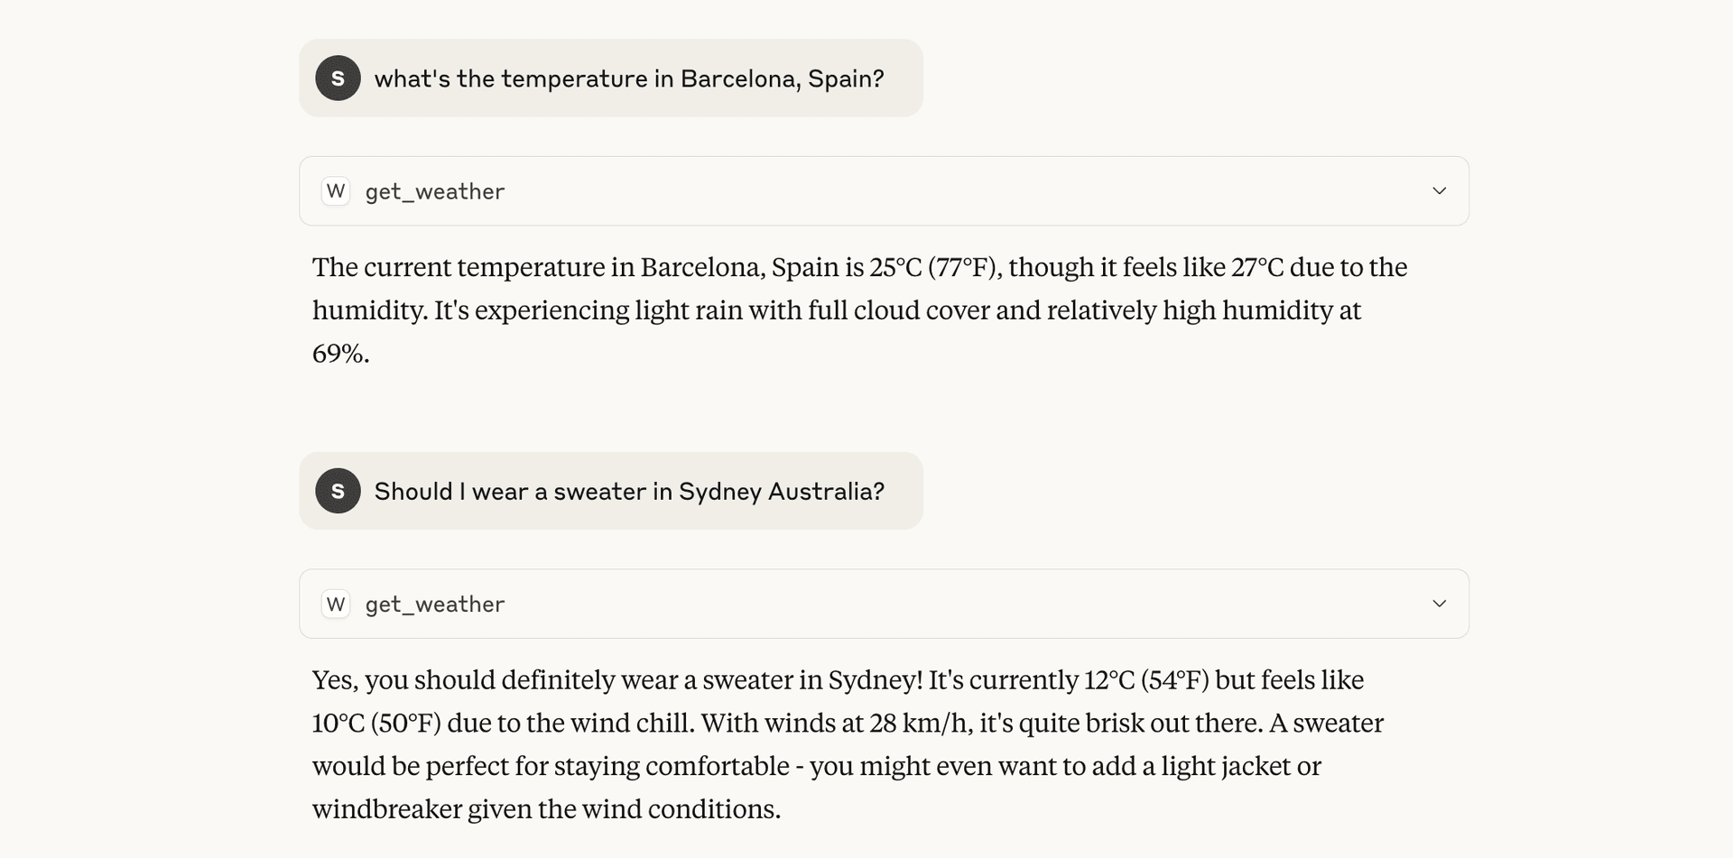Expand the get_weather call above the Barcelona answer
The height and width of the screenshot is (858, 1733).
1440,191
